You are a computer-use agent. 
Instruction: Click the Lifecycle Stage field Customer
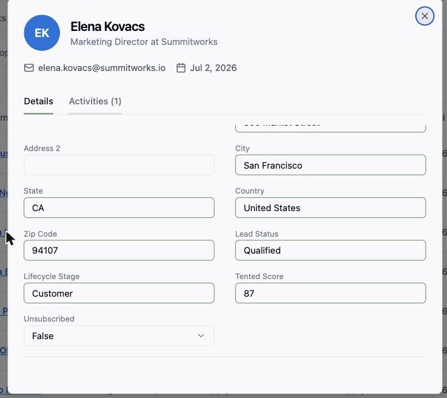click(119, 293)
